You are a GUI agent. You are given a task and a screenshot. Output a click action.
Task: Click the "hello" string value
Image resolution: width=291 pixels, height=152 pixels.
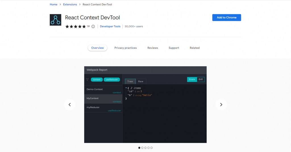click(x=147, y=95)
